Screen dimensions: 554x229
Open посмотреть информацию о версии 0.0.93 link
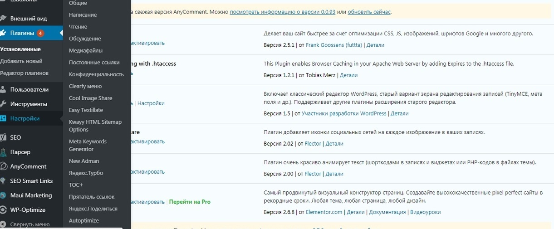283,12
